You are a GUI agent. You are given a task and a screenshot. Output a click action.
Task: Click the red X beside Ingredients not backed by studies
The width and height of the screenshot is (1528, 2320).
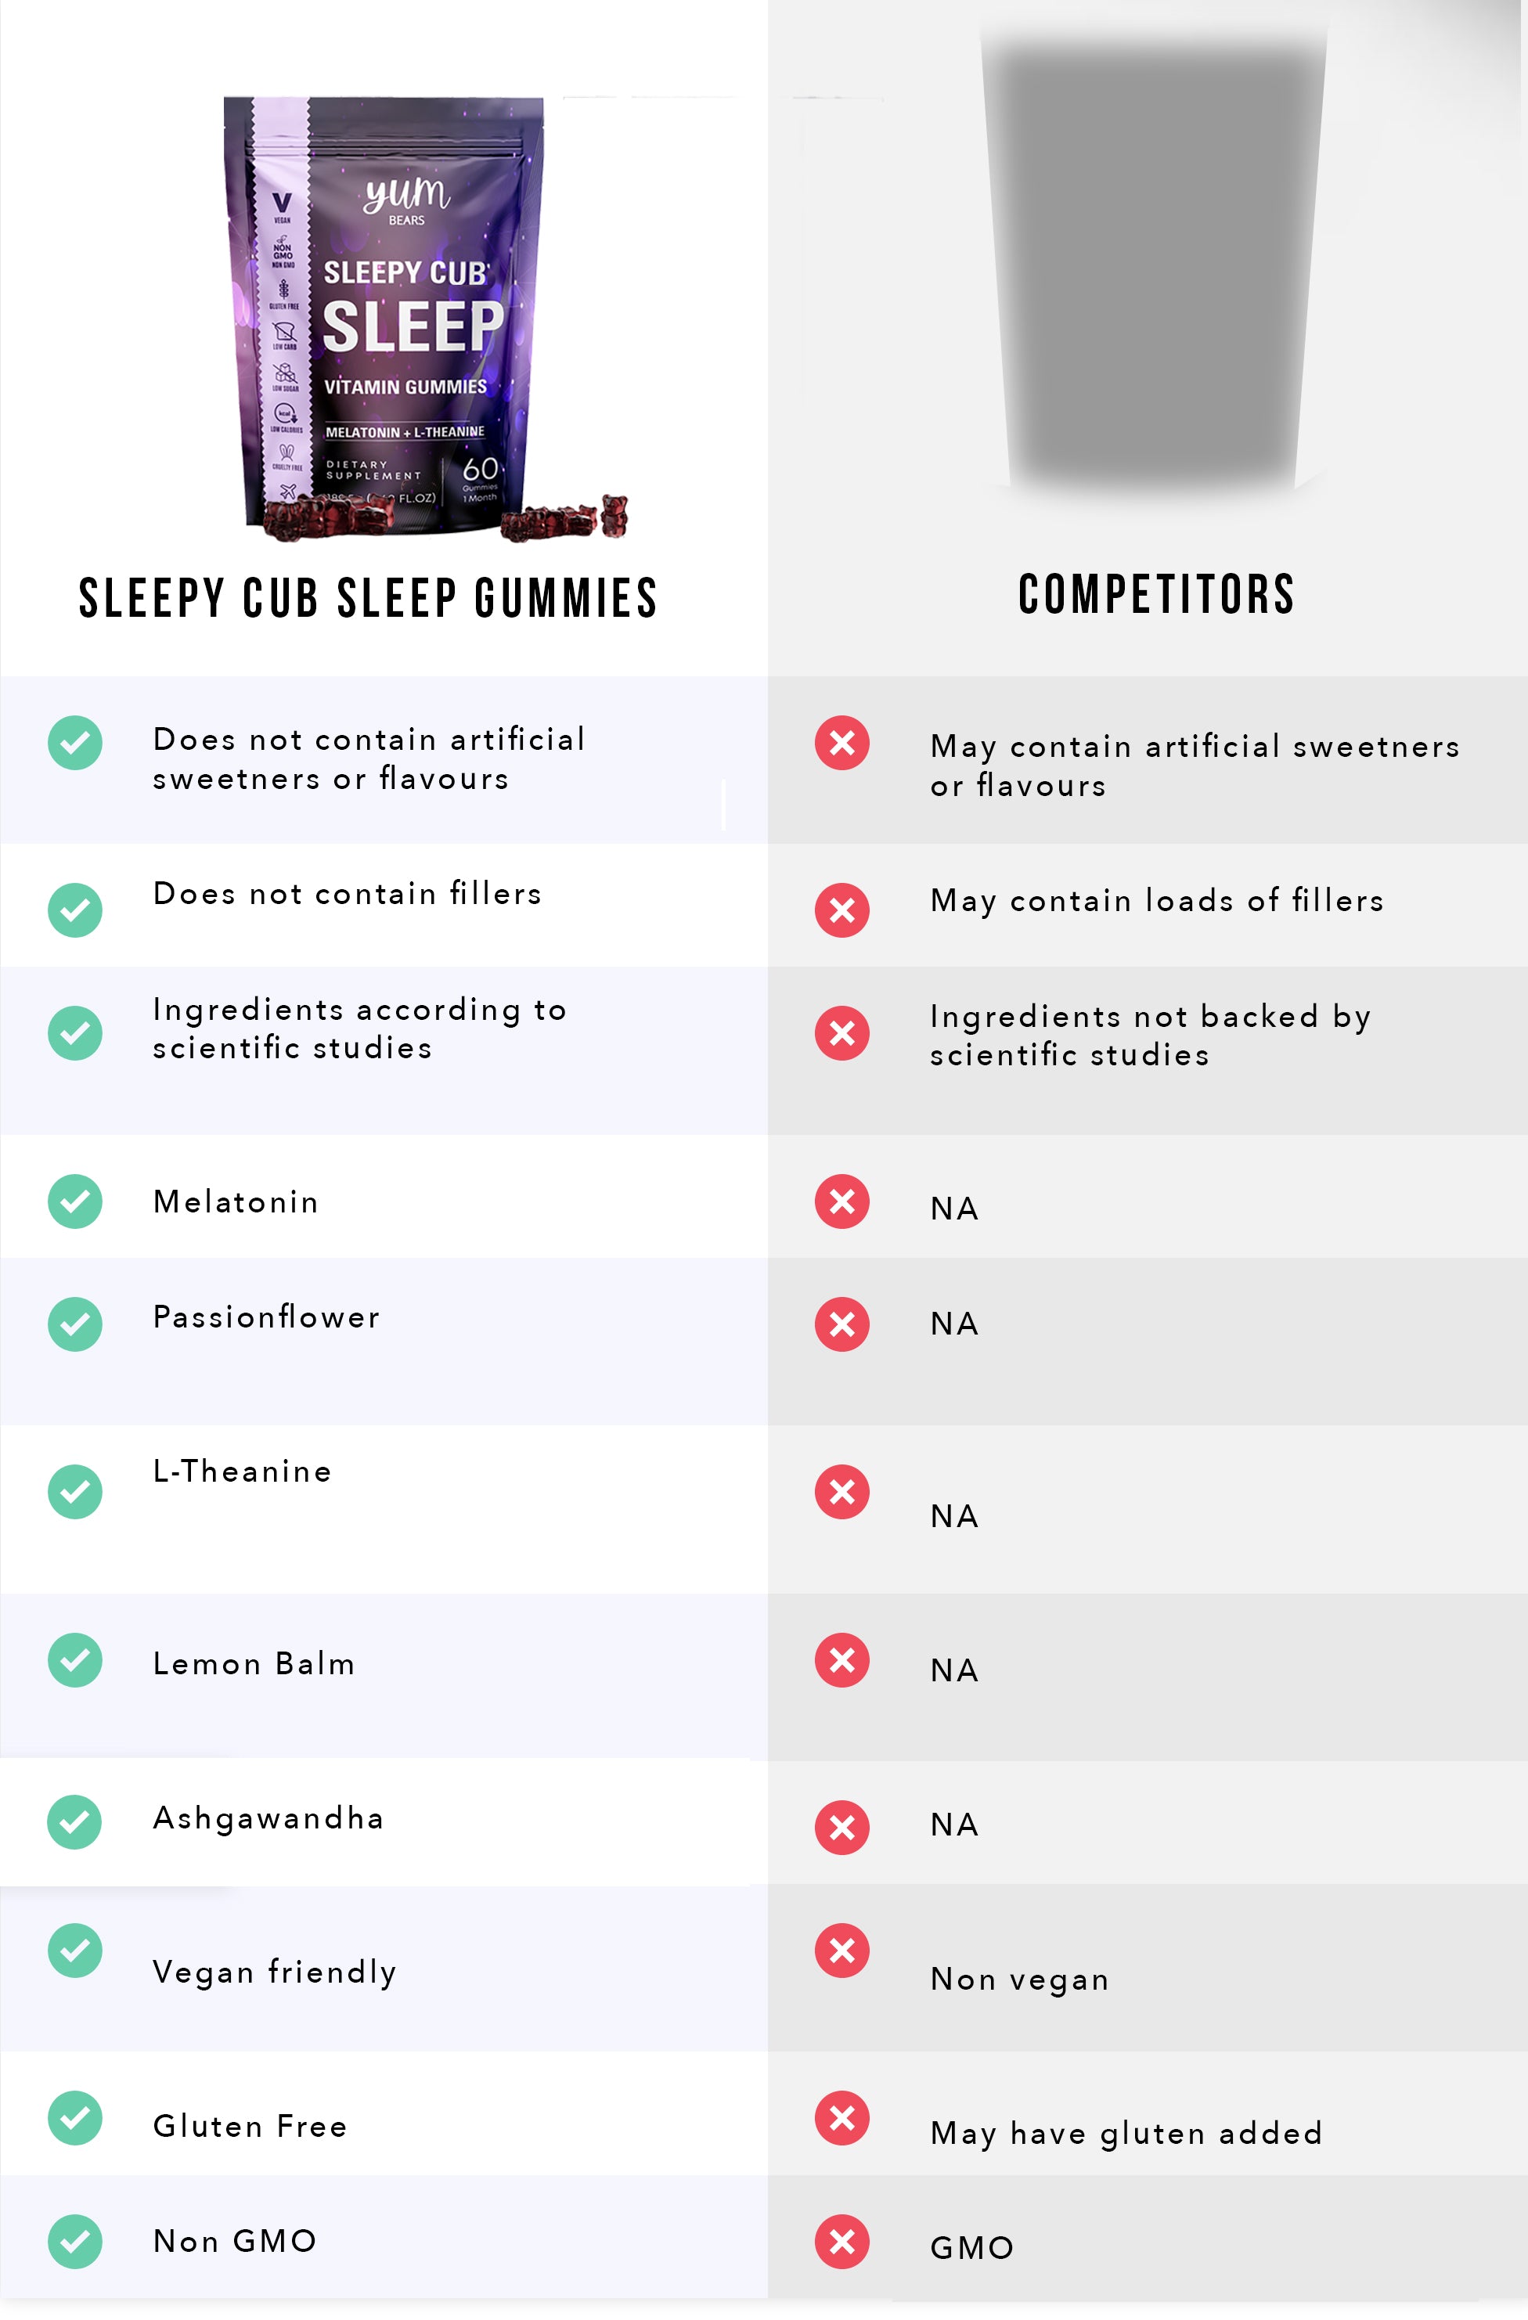(x=842, y=1032)
